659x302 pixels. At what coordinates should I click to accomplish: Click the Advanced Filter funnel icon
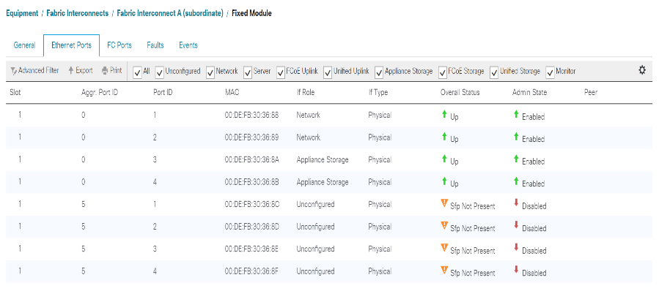tap(13, 71)
